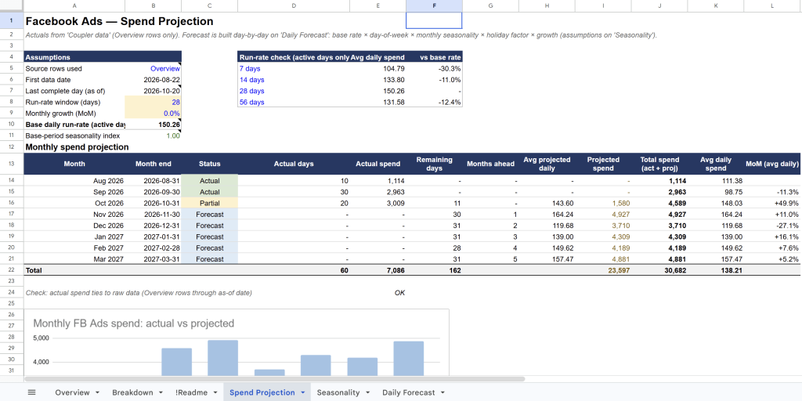Open the all sheets hamburger menu

[31, 392]
